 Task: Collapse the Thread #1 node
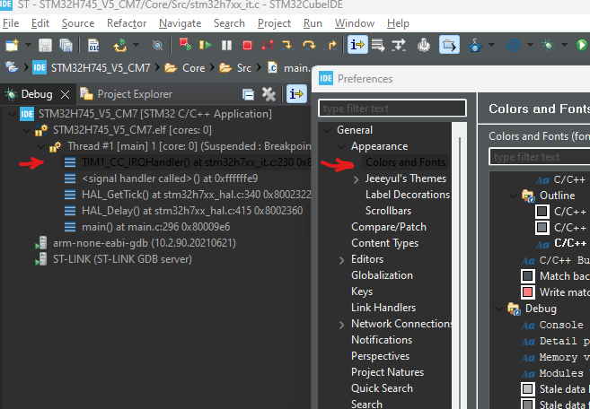click(x=40, y=146)
